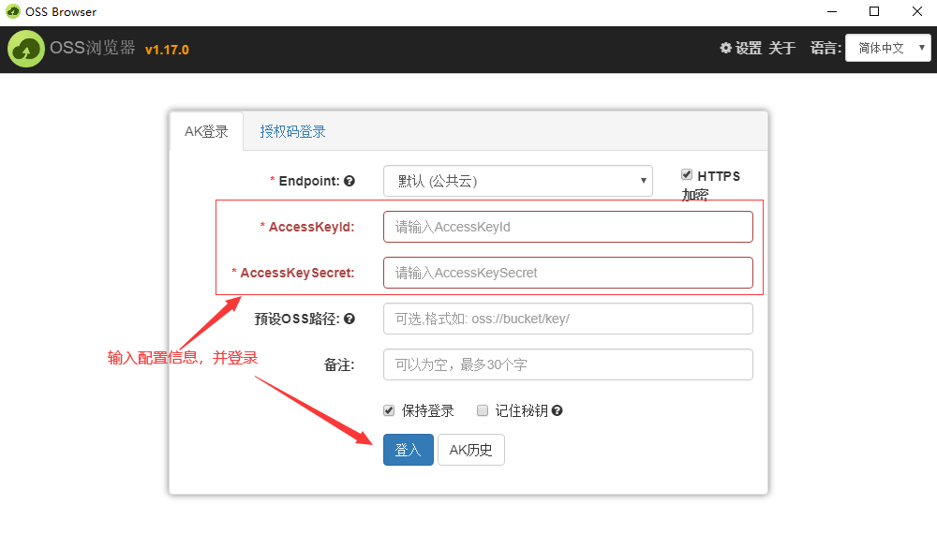
Task: Open the AK历史 button
Action: tap(471, 450)
